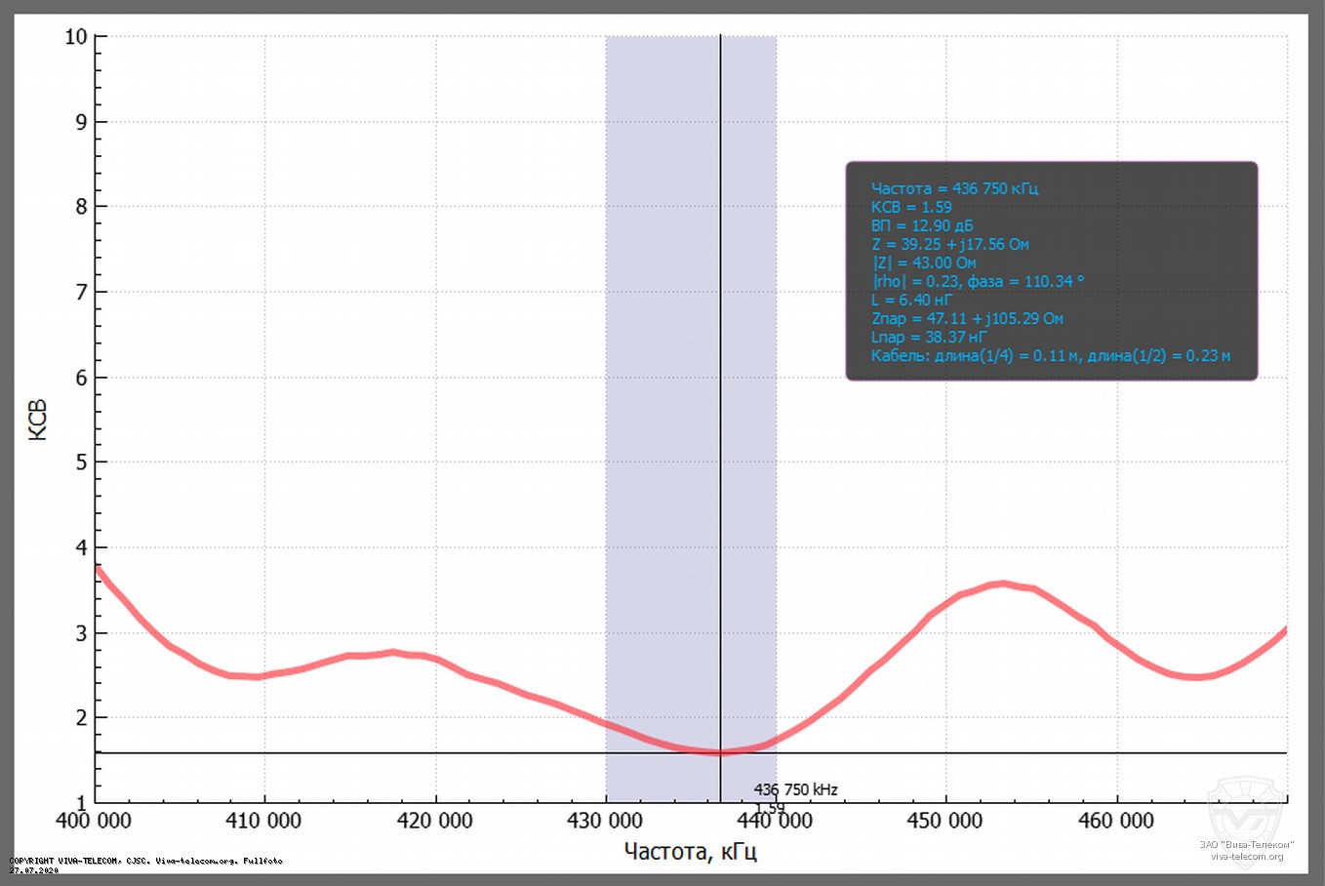Open the viva-telecom.org link under the logo
Screen dimensions: 1325x886
tap(1247, 857)
